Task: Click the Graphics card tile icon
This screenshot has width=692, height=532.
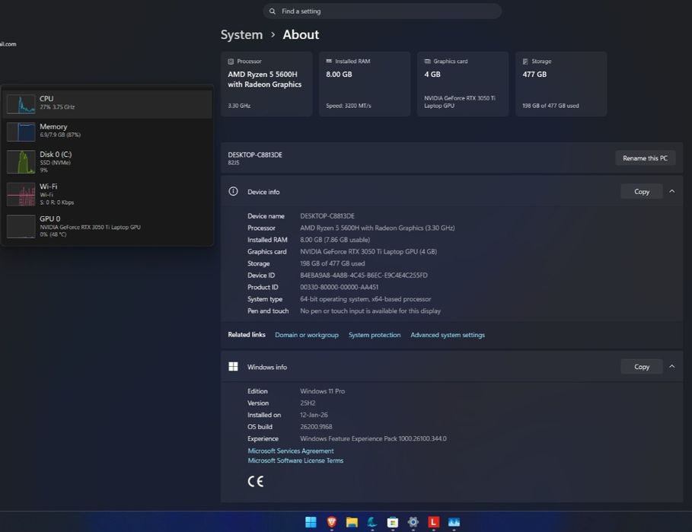Action: 427,61
